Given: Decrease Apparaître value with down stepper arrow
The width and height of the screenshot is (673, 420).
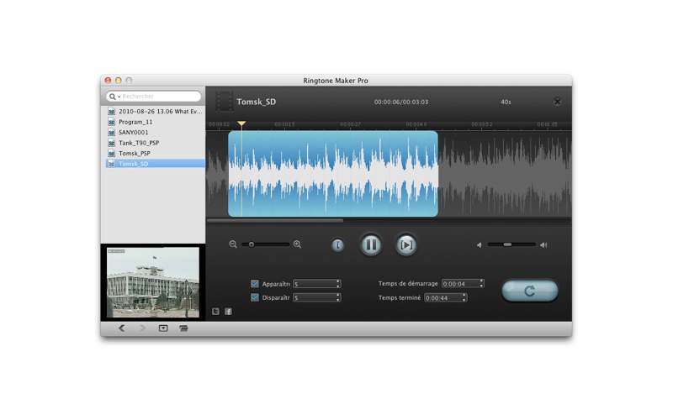Looking at the screenshot, I should [338, 286].
